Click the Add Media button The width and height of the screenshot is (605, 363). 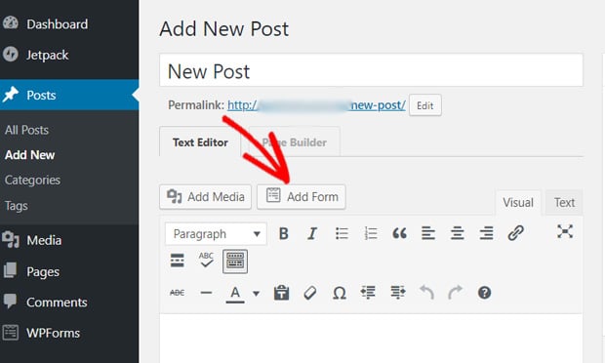[205, 197]
